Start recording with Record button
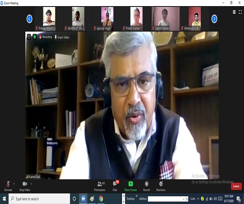Viewport: 244px width, 204px height. 146,186
